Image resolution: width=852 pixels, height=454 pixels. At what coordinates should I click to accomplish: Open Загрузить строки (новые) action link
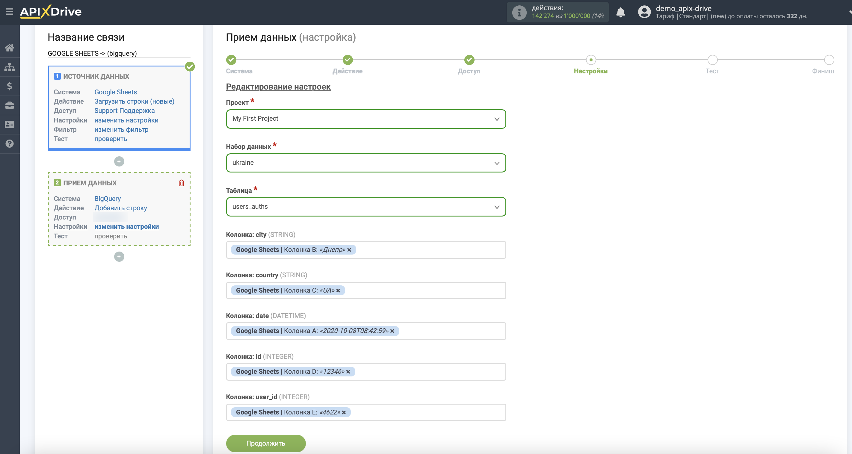[134, 101]
